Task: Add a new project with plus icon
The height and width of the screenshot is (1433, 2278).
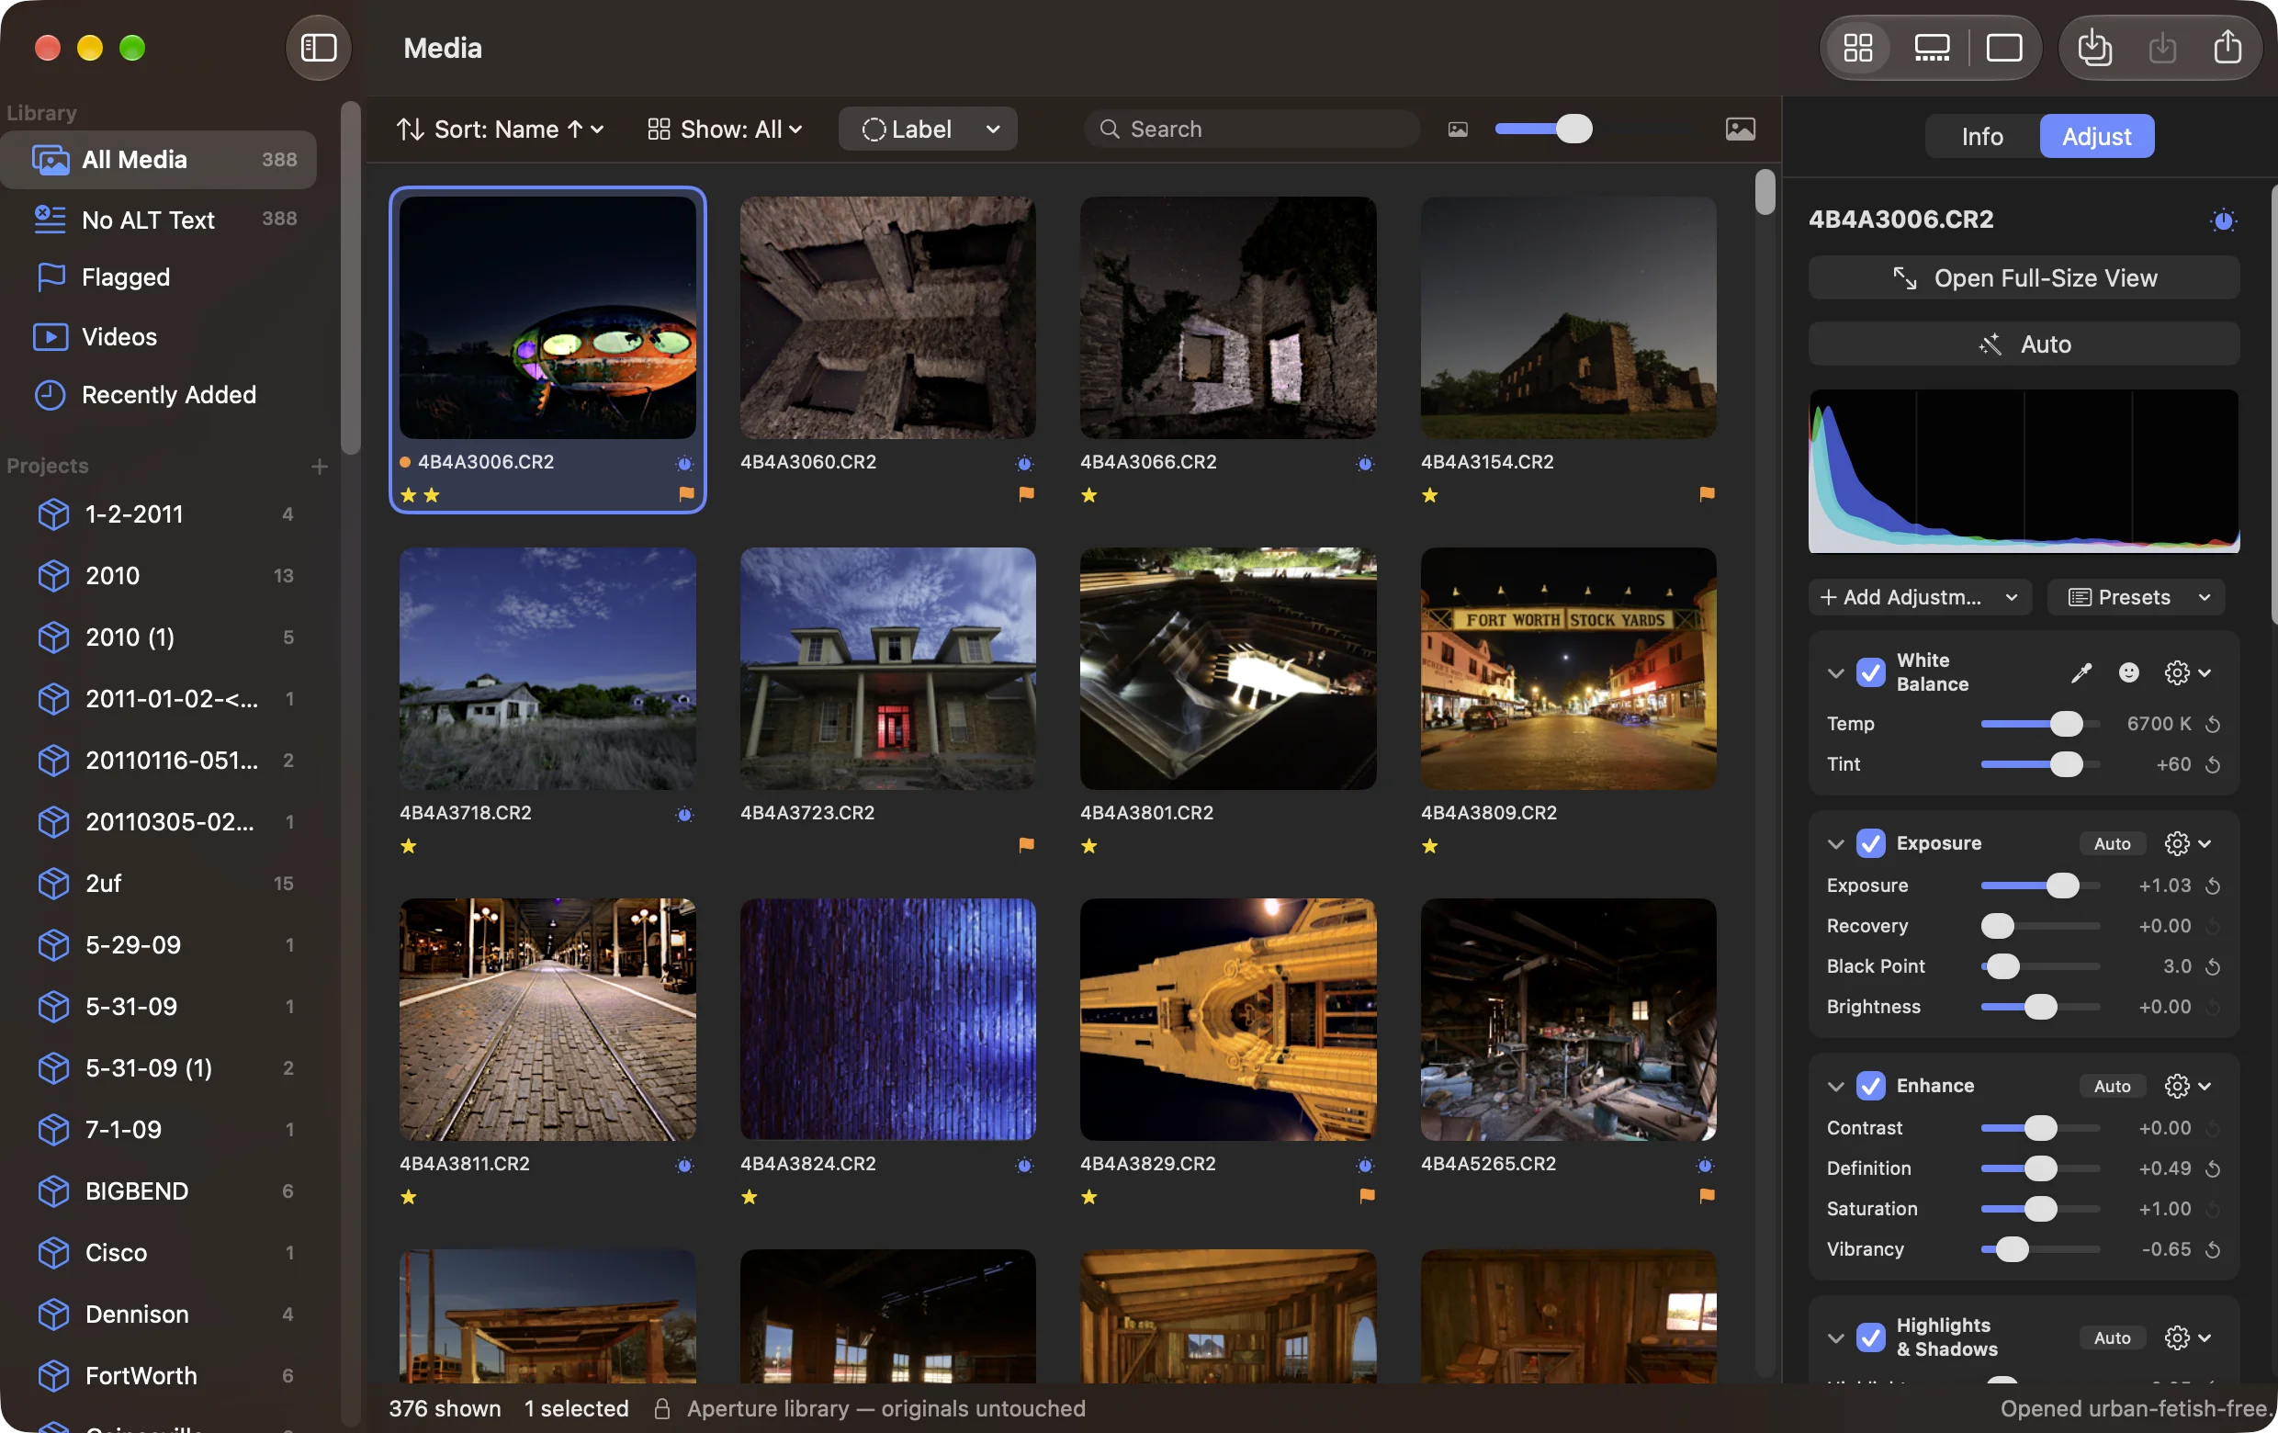Action: click(x=319, y=467)
